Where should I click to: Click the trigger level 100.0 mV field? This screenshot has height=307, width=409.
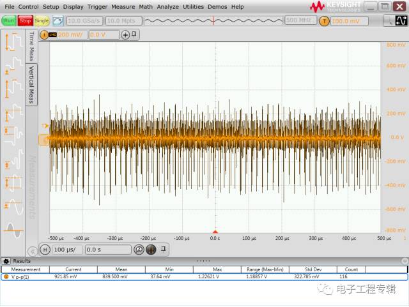tap(349, 21)
